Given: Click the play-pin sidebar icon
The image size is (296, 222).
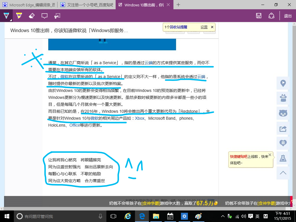Looking at the screenshot, I should (x=283, y=83).
